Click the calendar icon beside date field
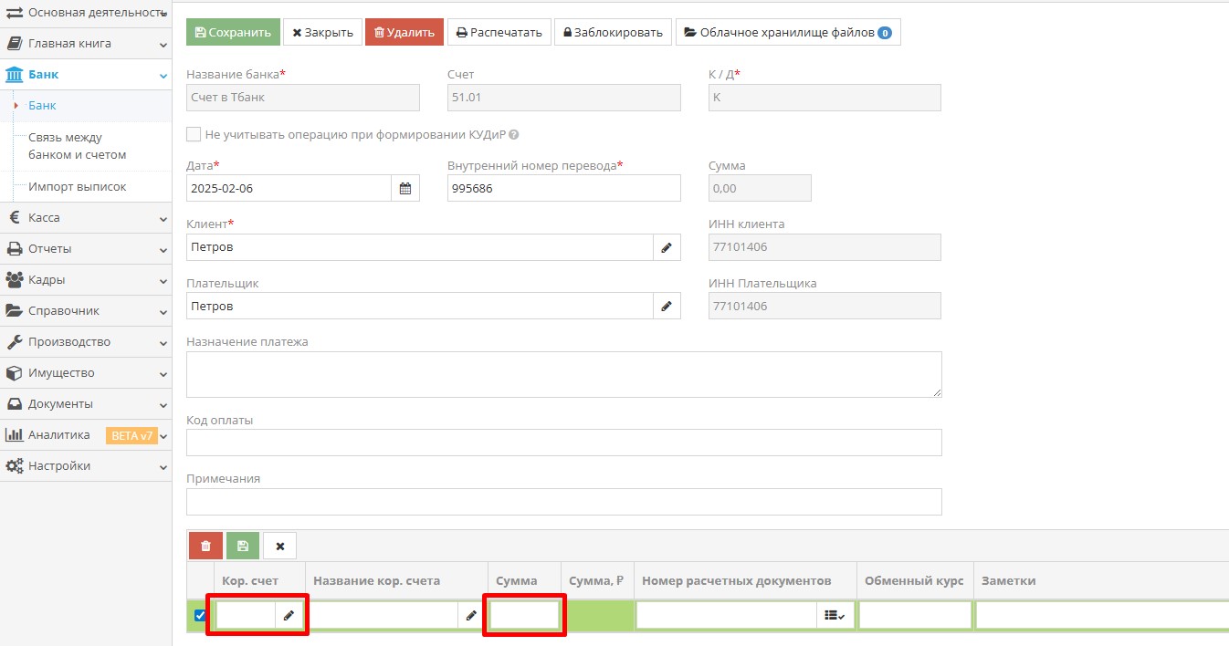Viewport: 1229px width, 646px height. point(405,189)
